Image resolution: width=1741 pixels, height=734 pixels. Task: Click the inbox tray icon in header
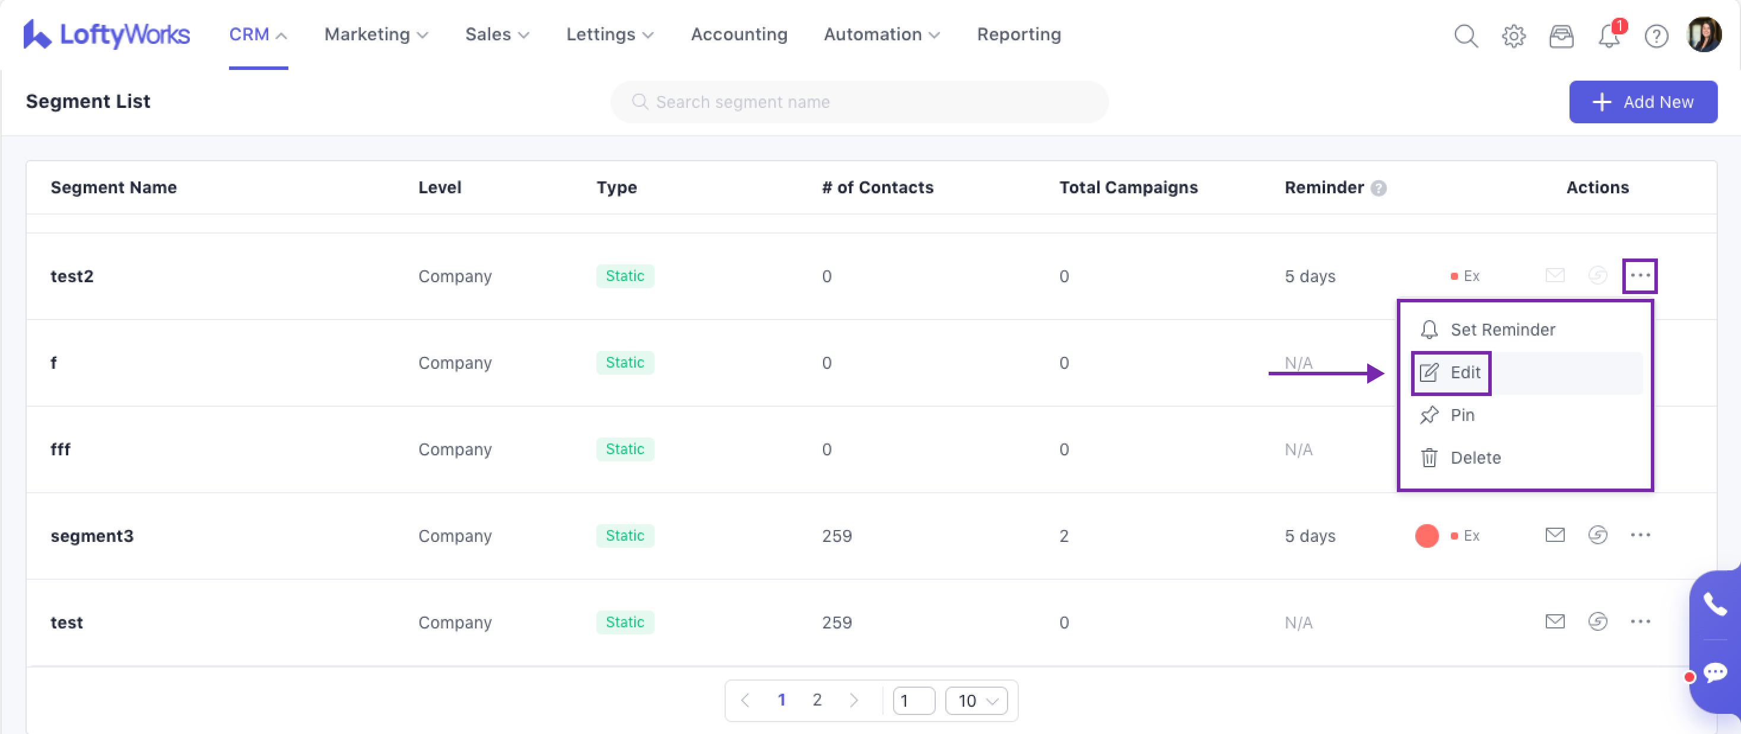[1561, 35]
